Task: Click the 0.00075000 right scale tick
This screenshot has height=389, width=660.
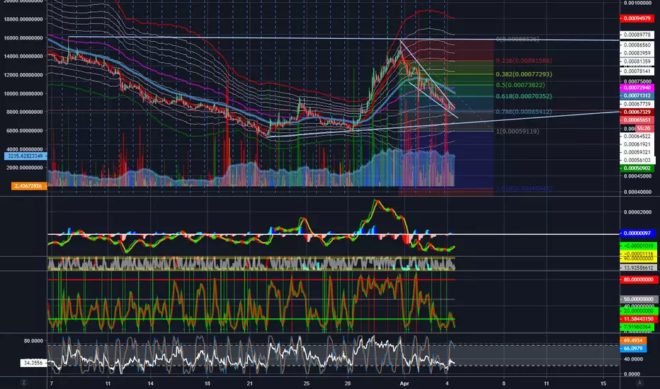Action: point(637,81)
